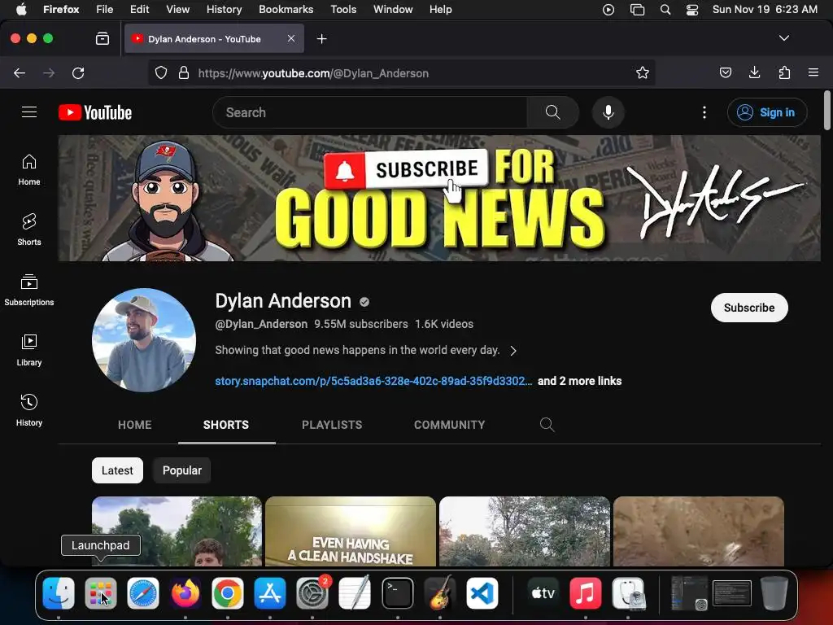Open the View menu
833x625 pixels.
pos(177,10)
